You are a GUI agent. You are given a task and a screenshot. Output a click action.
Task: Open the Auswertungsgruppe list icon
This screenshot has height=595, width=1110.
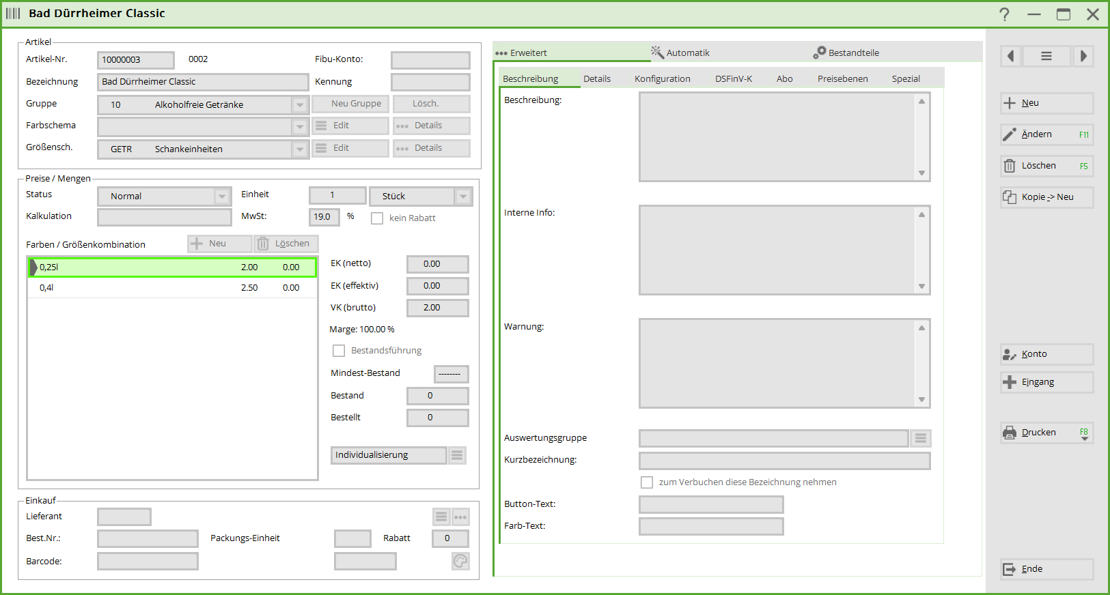pos(921,438)
